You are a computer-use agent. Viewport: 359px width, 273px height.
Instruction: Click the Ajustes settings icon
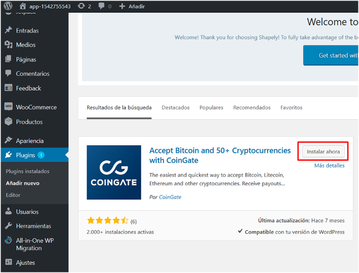coord(9,262)
